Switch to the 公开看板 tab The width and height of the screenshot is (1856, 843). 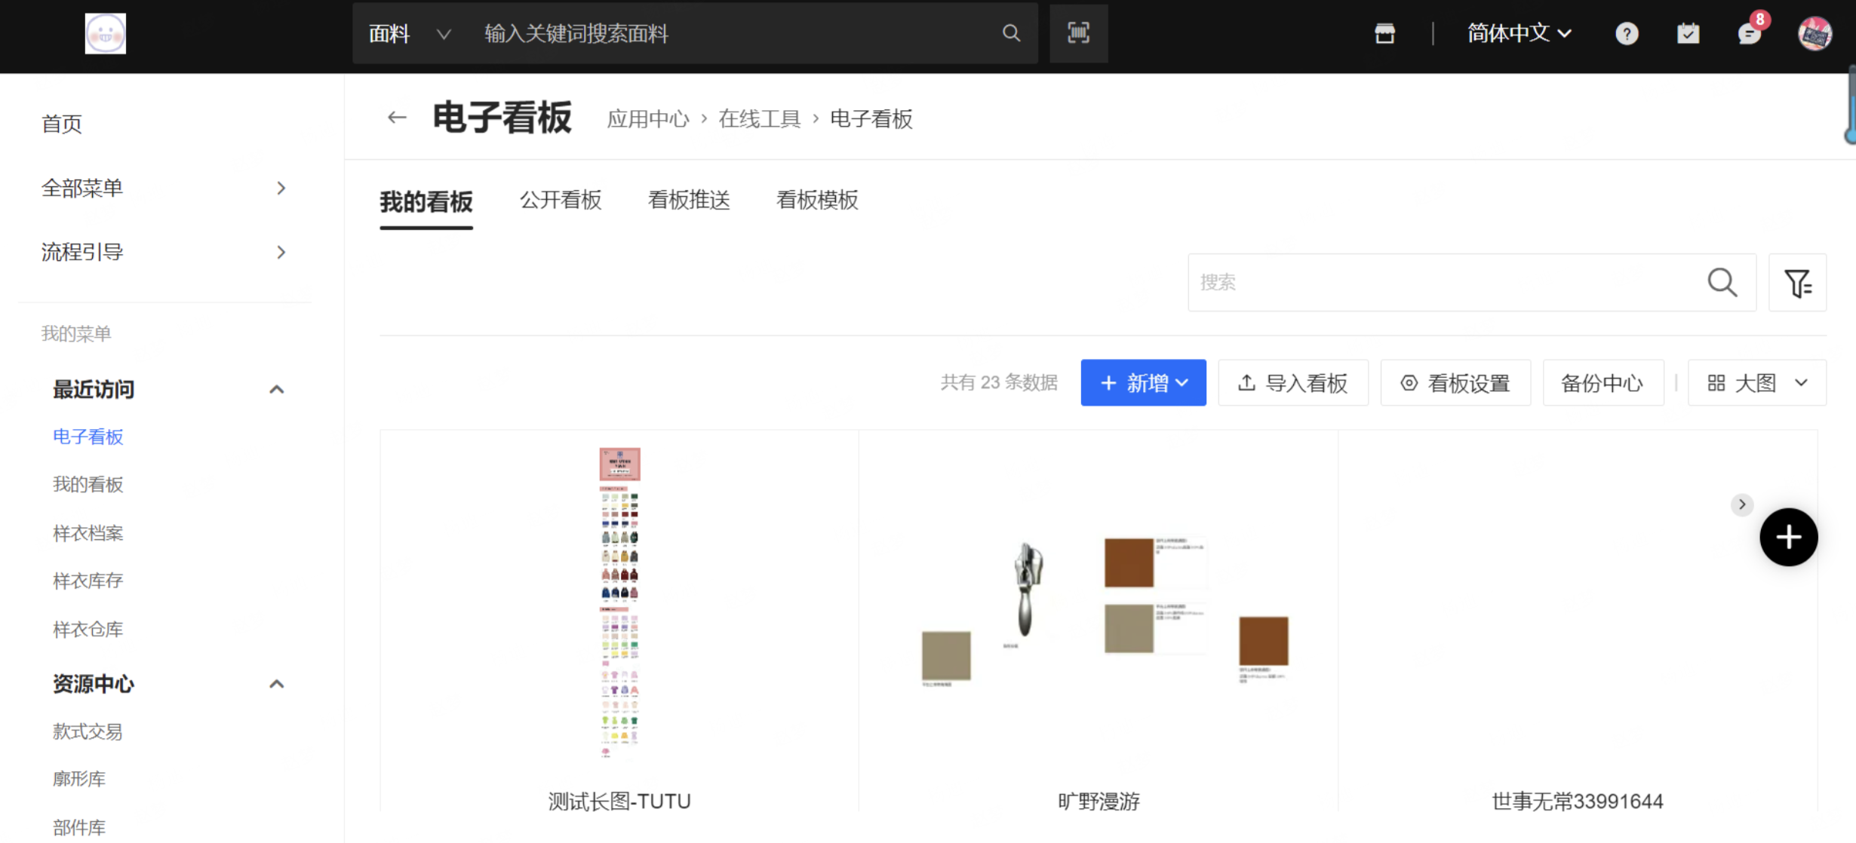(x=561, y=200)
